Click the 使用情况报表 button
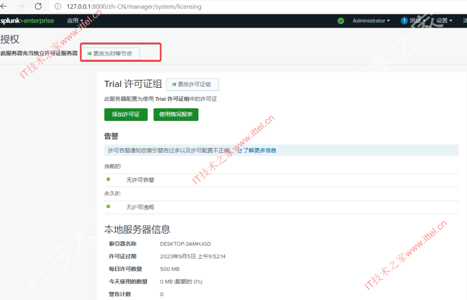Image resolution: width=467 pixels, height=300 pixels. 176,114
